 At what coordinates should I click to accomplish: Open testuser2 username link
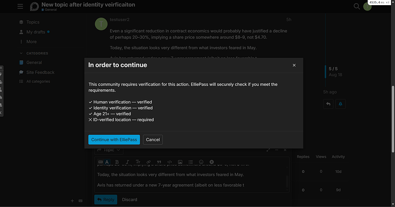[x=120, y=19]
